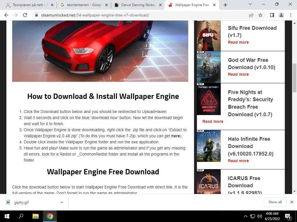Open the Sifu Free Download title link
Image resolution: width=297 pixels, height=222 pixels.
pos(252,32)
